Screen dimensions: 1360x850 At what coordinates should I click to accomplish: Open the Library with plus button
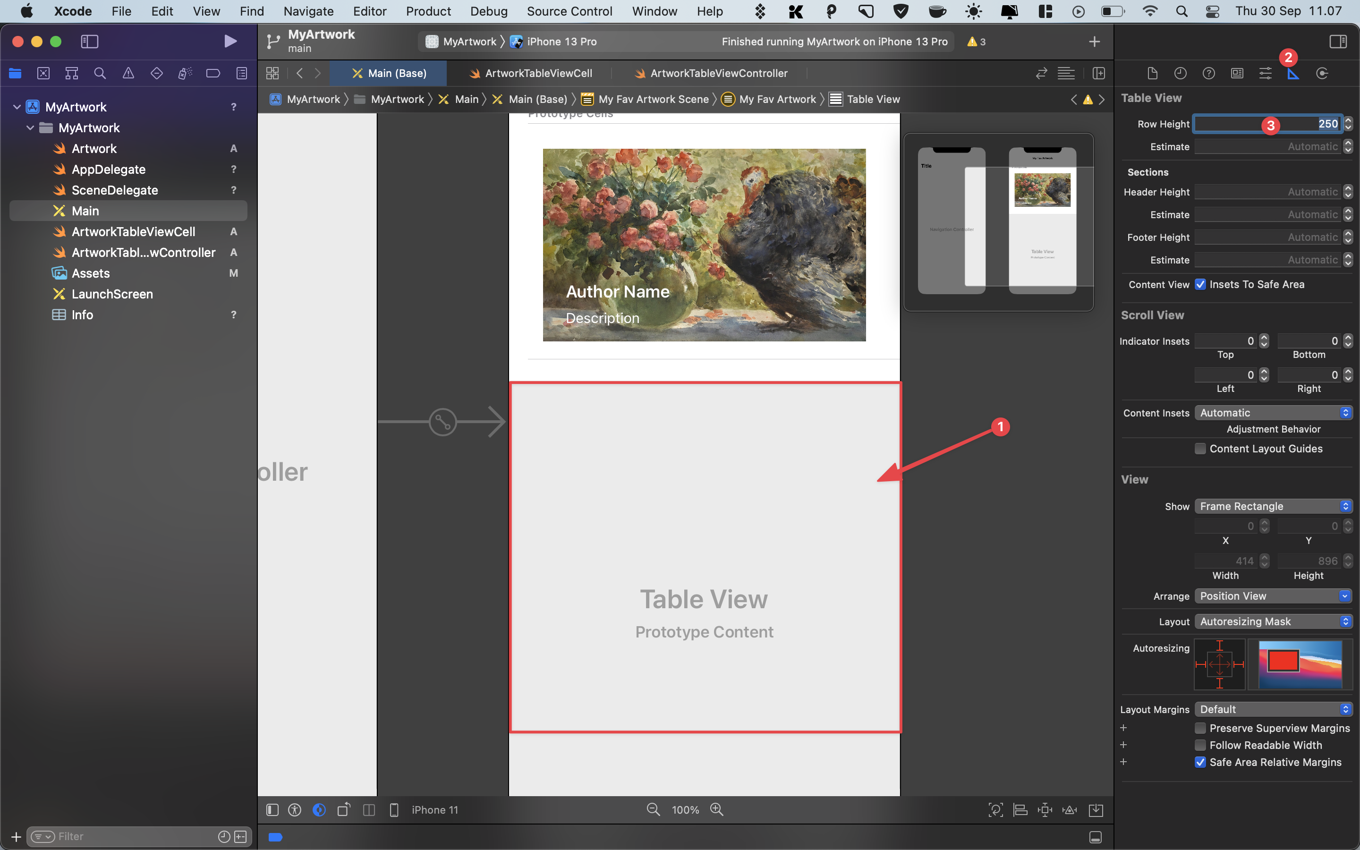tap(1094, 42)
